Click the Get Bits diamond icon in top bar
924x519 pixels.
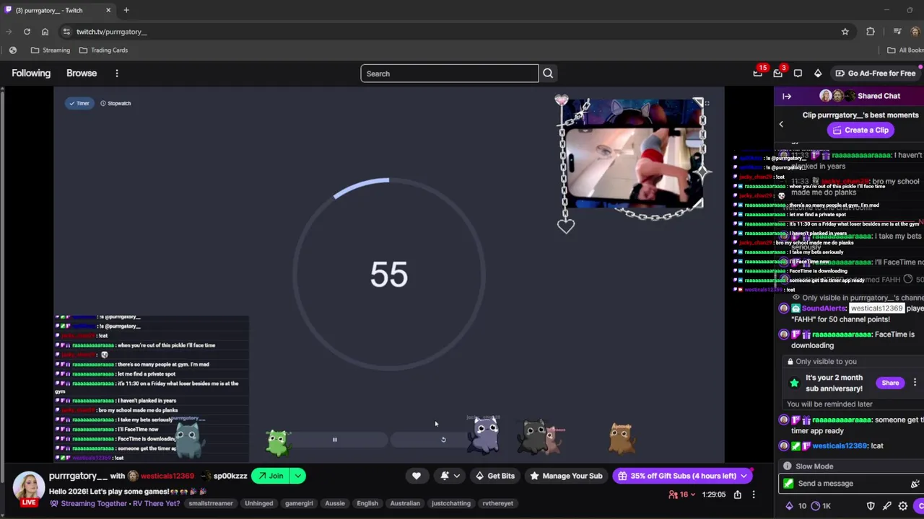coord(818,74)
